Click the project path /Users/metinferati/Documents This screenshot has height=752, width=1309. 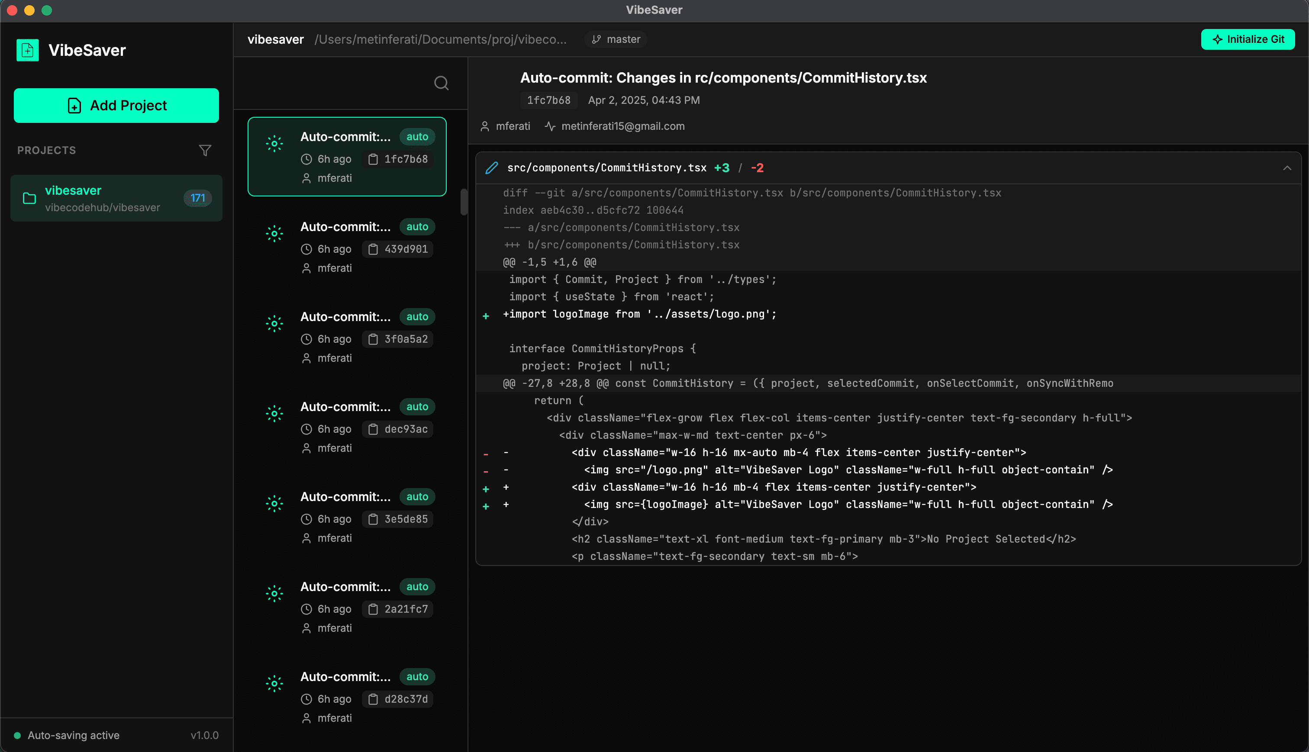pyautogui.click(x=440, y=39)
